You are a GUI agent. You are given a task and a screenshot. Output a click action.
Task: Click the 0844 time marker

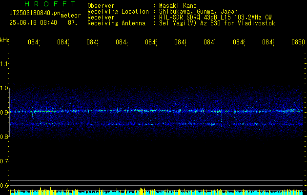[122, 42]
